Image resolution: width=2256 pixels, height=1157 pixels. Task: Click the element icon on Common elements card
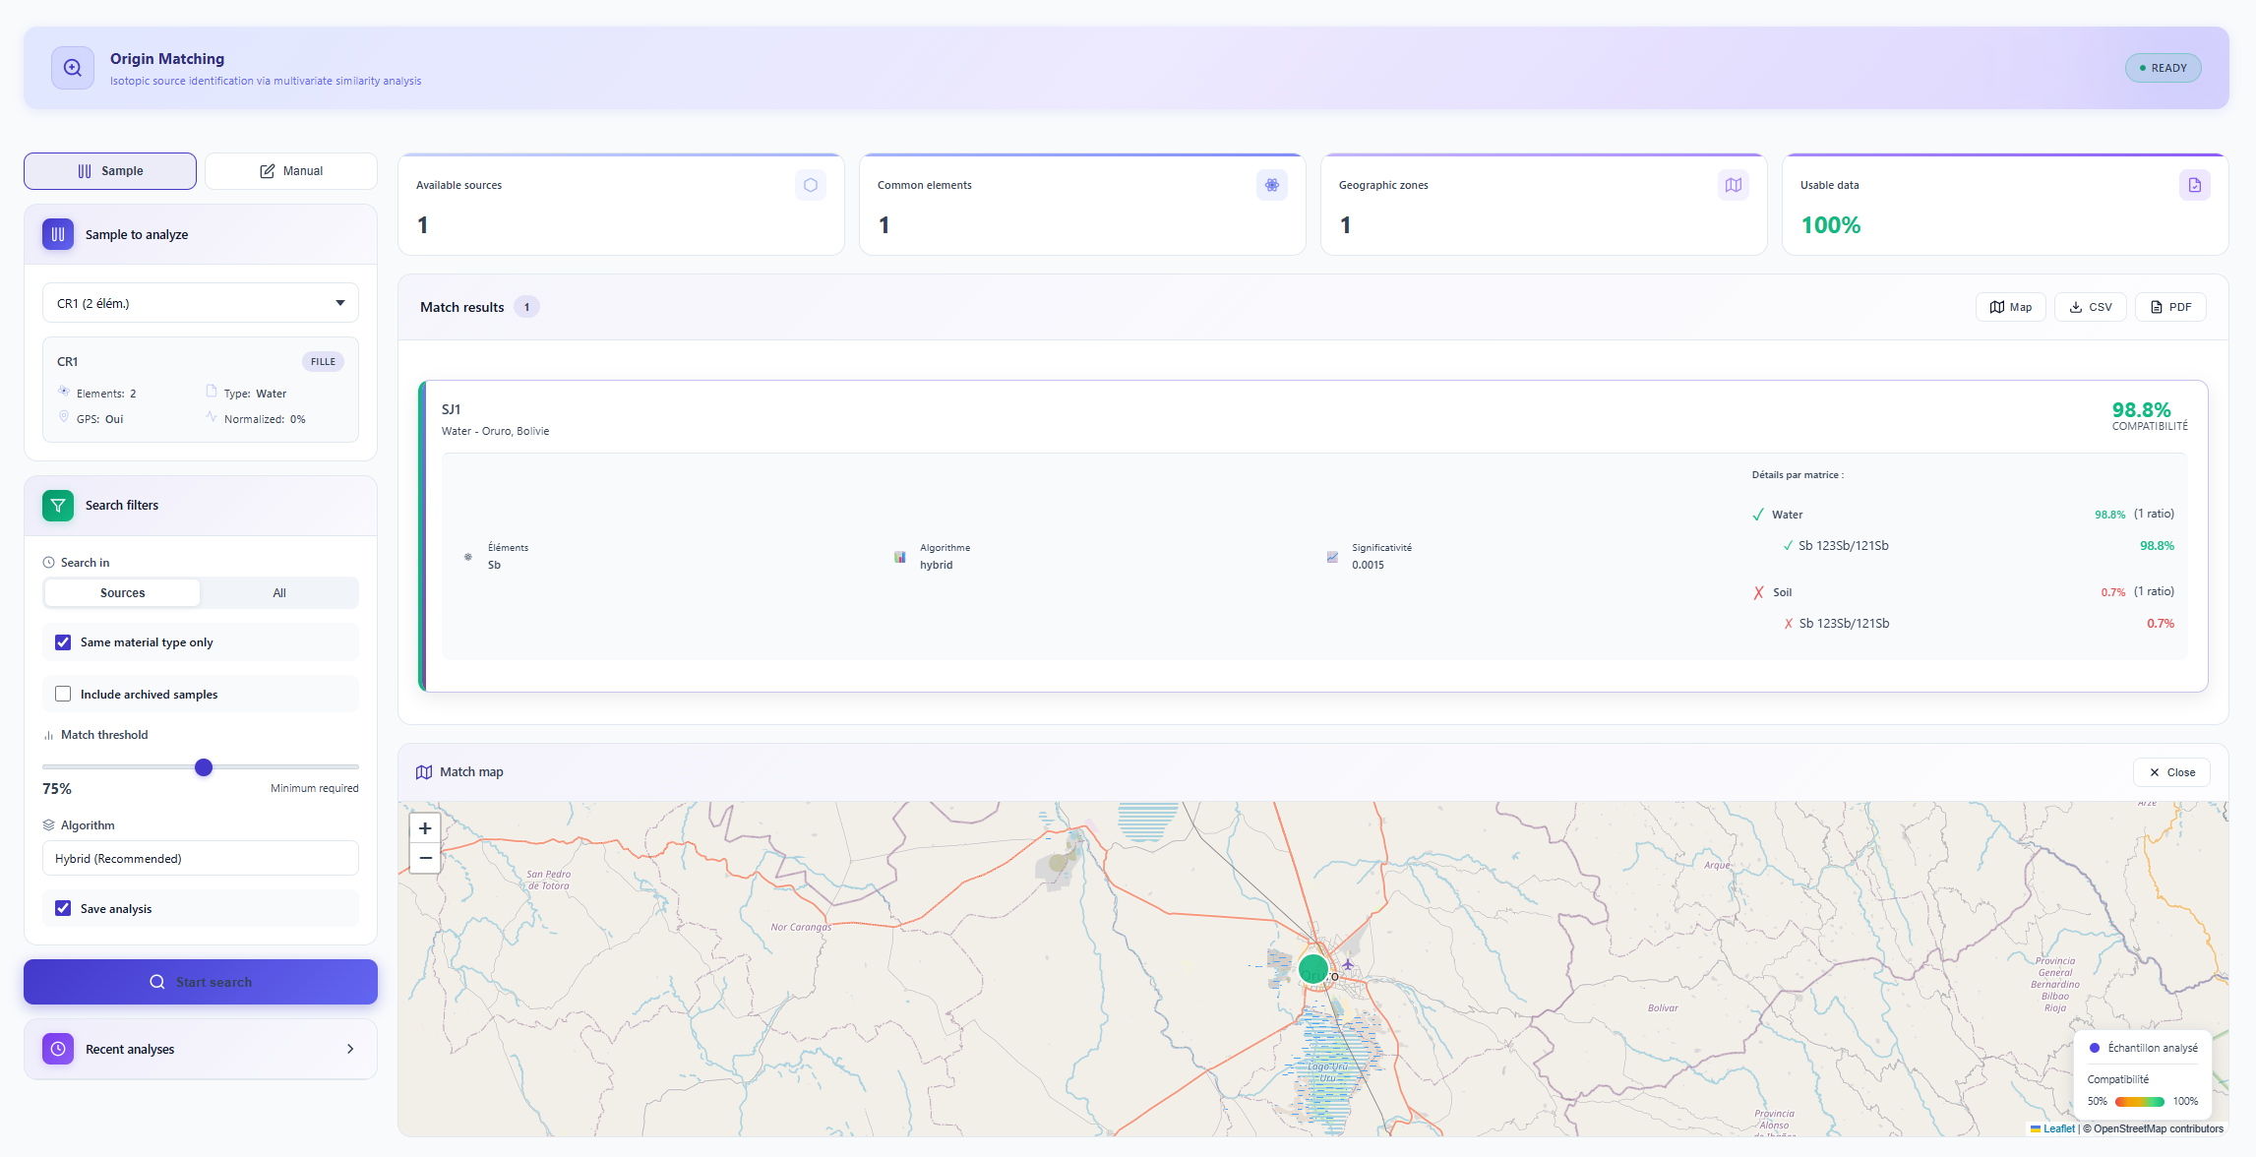[1271, 185]
